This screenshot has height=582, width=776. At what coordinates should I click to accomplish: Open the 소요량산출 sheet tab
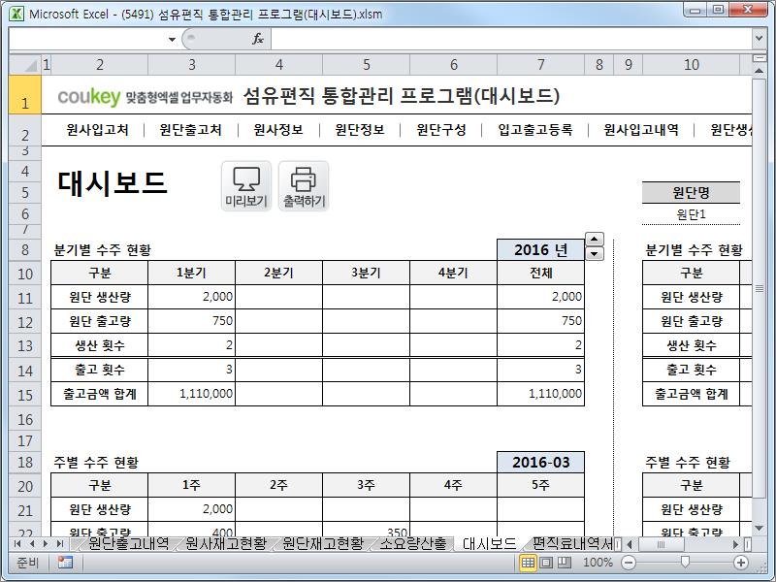click(413, 544)
